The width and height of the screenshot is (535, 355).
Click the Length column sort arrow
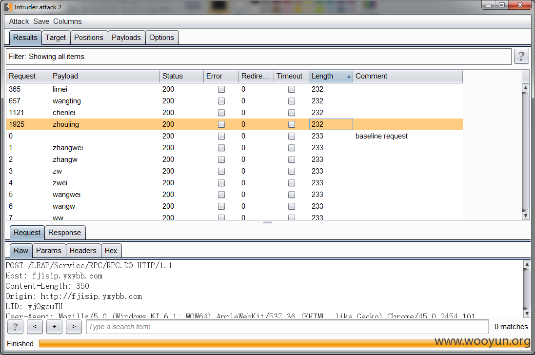[348, 77]
